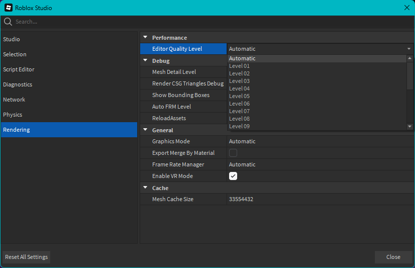Screen dimensions: 415x268
Task: Select the Frame Rate Manager label
Action: (178, 164)
